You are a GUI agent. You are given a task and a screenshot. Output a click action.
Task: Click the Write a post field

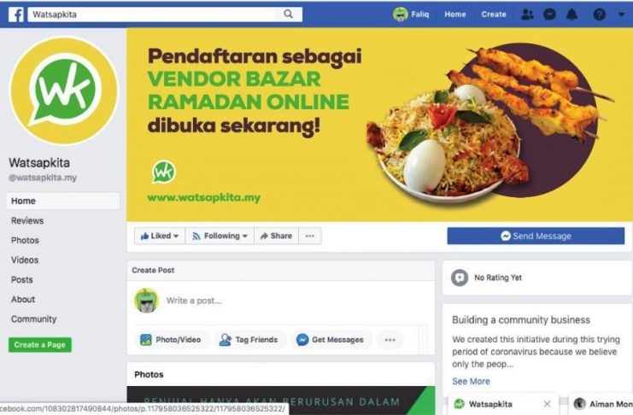pos(293,301)
